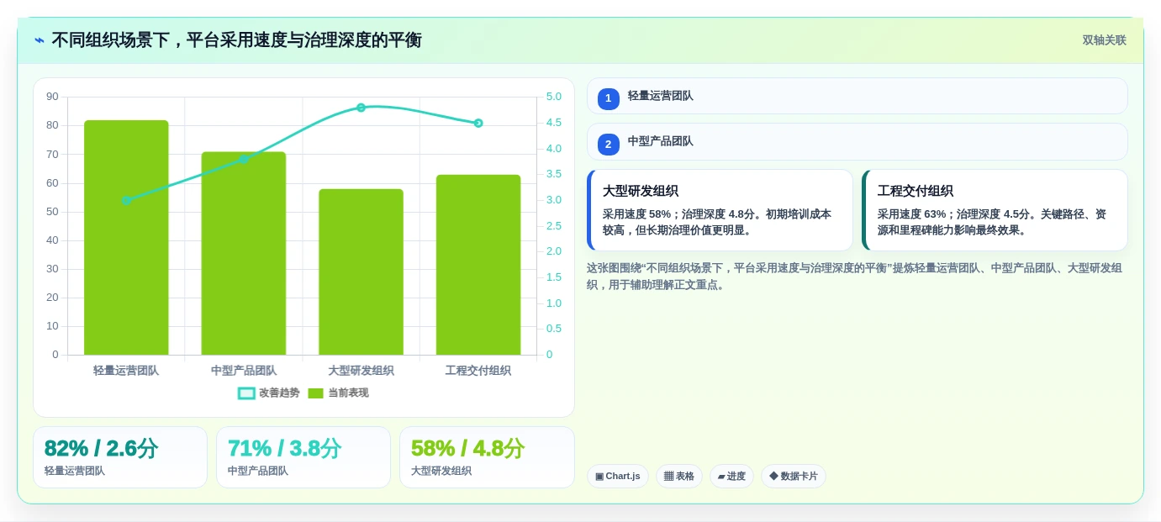The image size is (1161, 522).
Task: Click the 双轴关联 label in header
Action: pos(1104,40)
